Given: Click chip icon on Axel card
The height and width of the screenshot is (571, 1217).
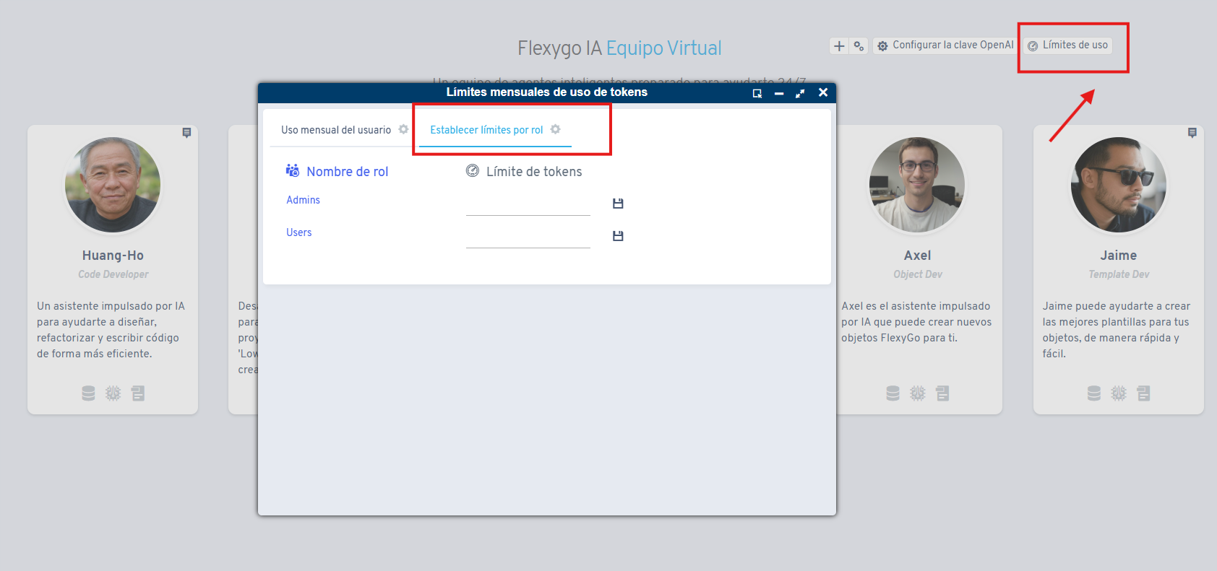Looking at the screenshot, I should [917, 393].
